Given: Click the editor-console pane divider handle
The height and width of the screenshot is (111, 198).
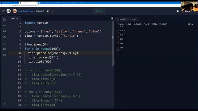Looking at the screenshot, I should pos(115,62).
